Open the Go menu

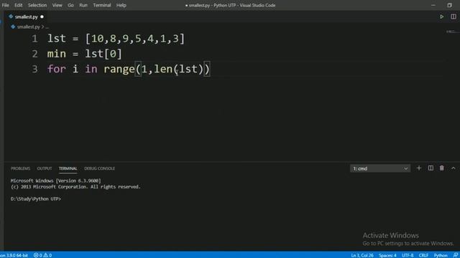tap(70, 5)
